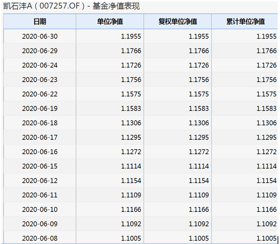Image resolution: width=280 pixels, height=244 pixels.
Task: Select date cell 2020-06-09
Action: pos(40,224)
